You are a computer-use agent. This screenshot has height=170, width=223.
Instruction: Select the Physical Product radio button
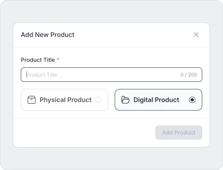[98, 100]
